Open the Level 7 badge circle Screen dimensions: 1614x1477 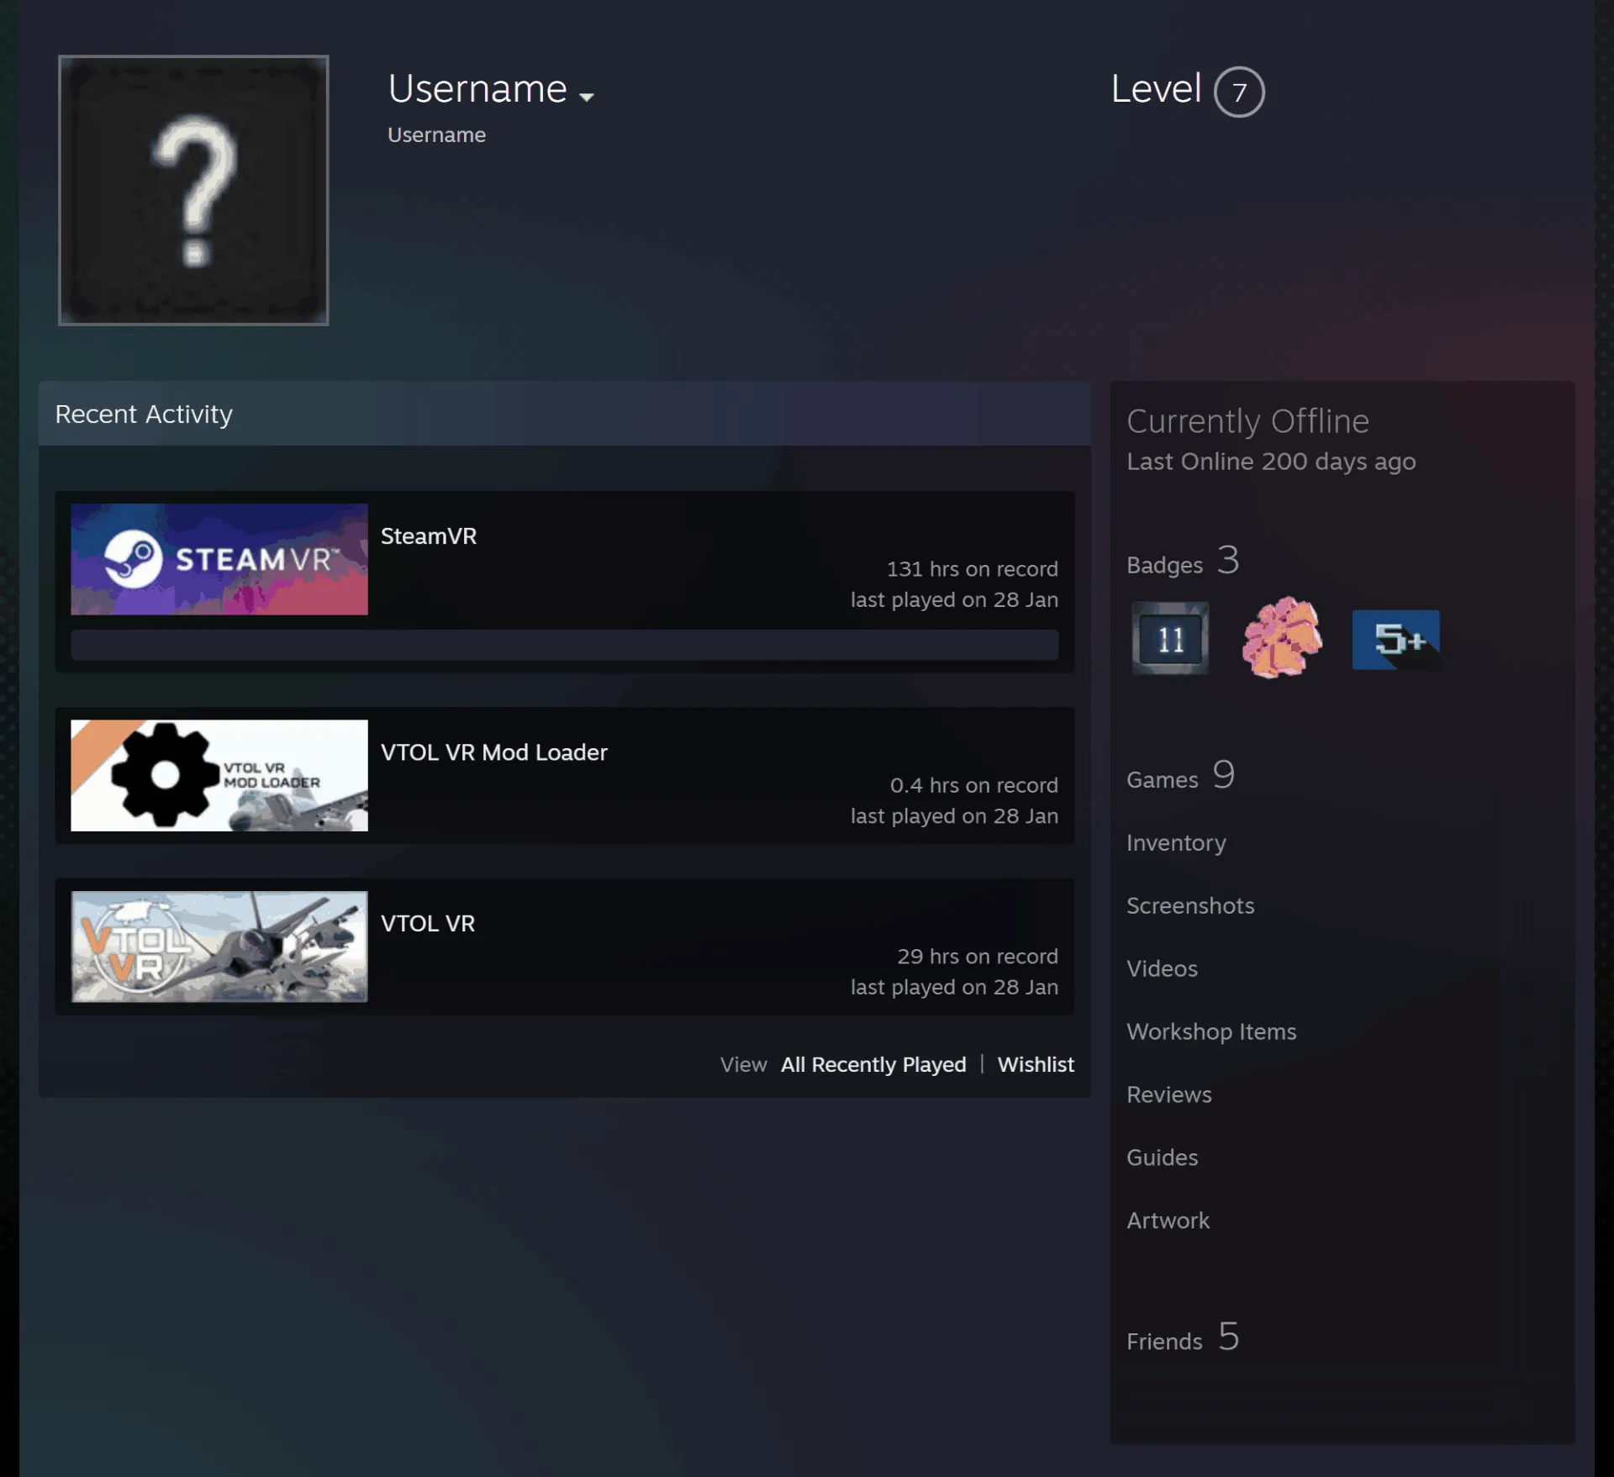(1239, 92)
